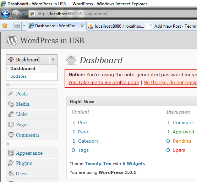Collapse the sidebar using lower double-arrow separator
Screen dimensions: 197x182
8,144
